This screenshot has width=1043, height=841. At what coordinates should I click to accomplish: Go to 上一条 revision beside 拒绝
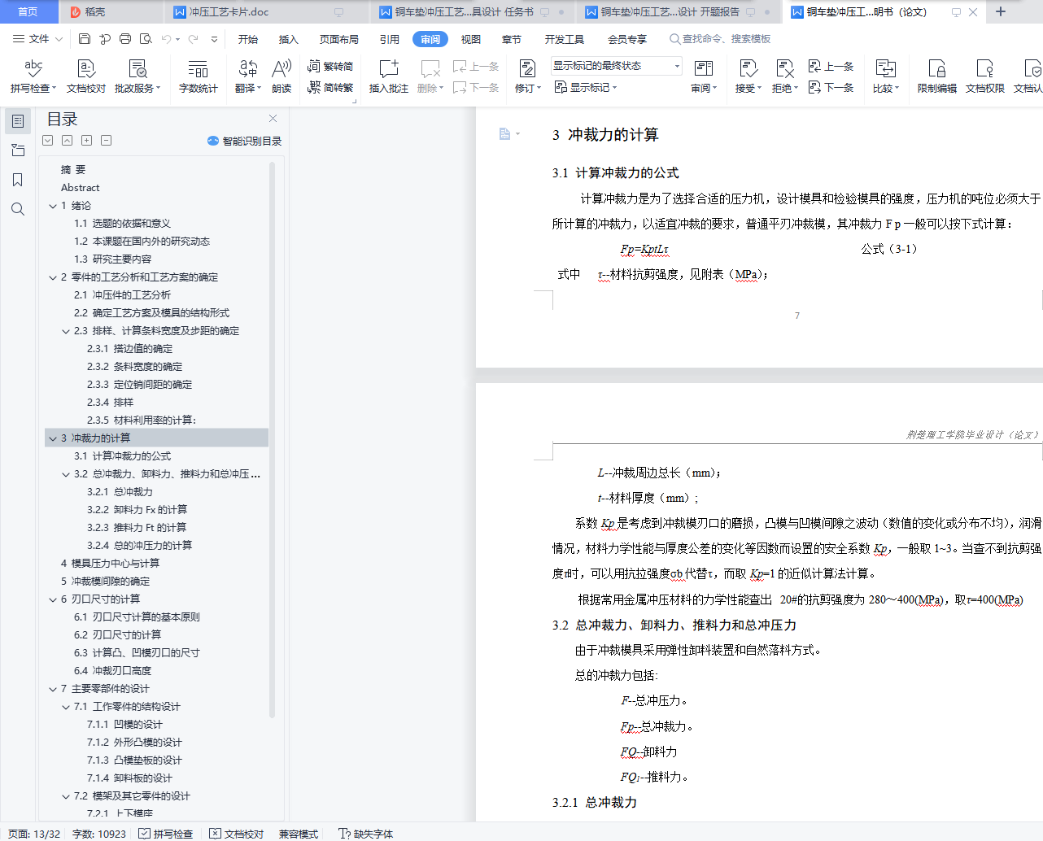click(x=831, y=66)
